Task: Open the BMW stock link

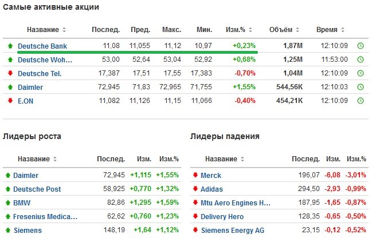Action: click(x=22, y=203)
